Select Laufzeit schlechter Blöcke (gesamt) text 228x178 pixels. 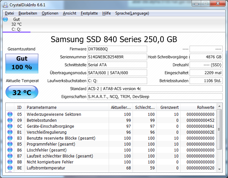point(60,156)
